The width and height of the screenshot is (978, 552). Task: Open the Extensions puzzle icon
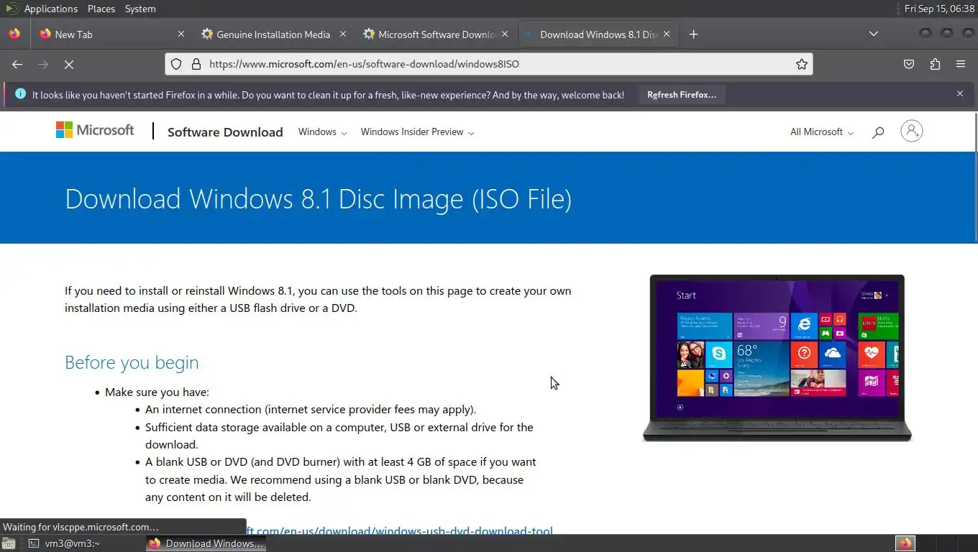point(935,64)
